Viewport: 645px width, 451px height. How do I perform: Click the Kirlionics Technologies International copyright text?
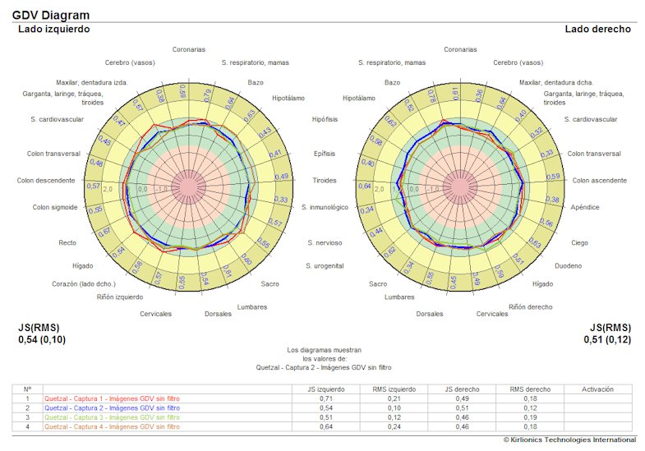[x=558, y=440]
